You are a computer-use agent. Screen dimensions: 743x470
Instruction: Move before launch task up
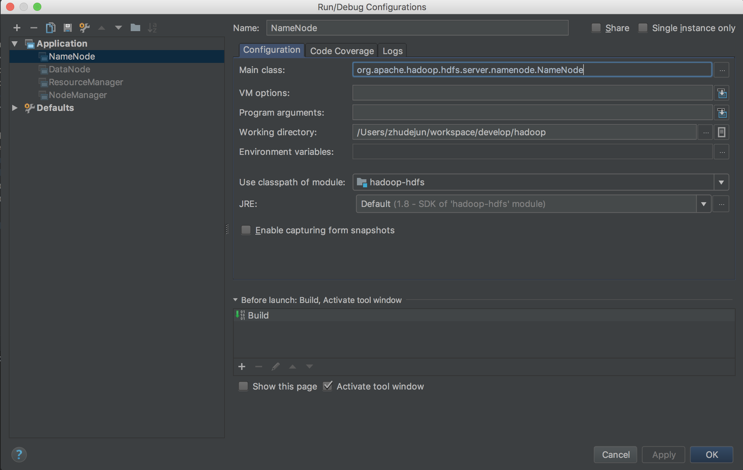(x=293, y=367)
